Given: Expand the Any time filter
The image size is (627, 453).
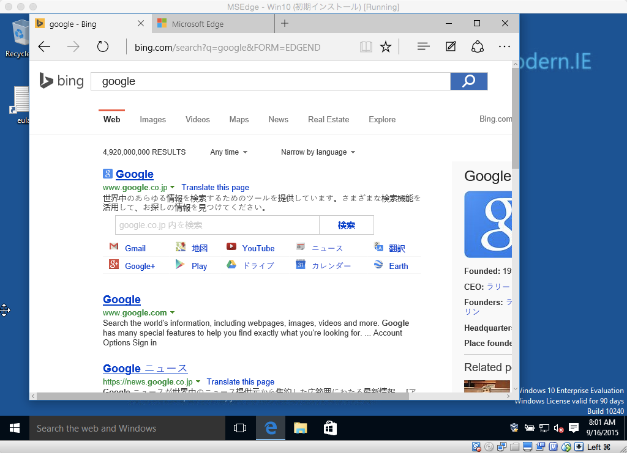Looking at the screenshot, I should pos(229,152).
